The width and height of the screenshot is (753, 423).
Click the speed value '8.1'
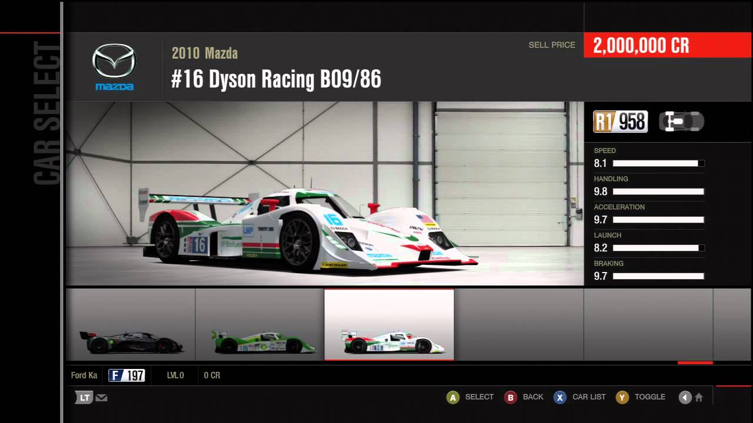click(600, 163)
